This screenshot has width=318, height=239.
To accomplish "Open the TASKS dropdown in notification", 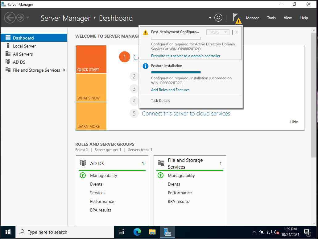I will click(218, 32).
